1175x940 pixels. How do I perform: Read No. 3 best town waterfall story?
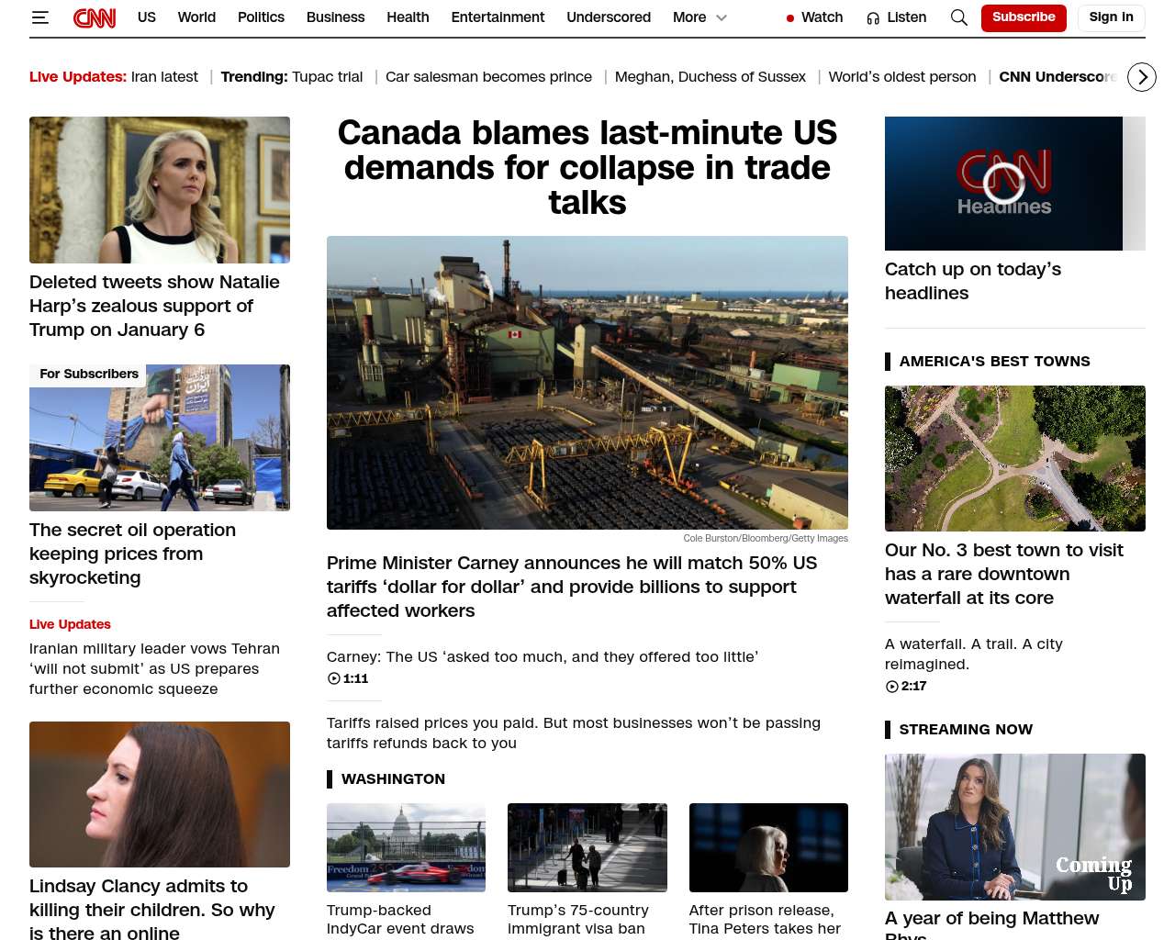coord(1004,574)
